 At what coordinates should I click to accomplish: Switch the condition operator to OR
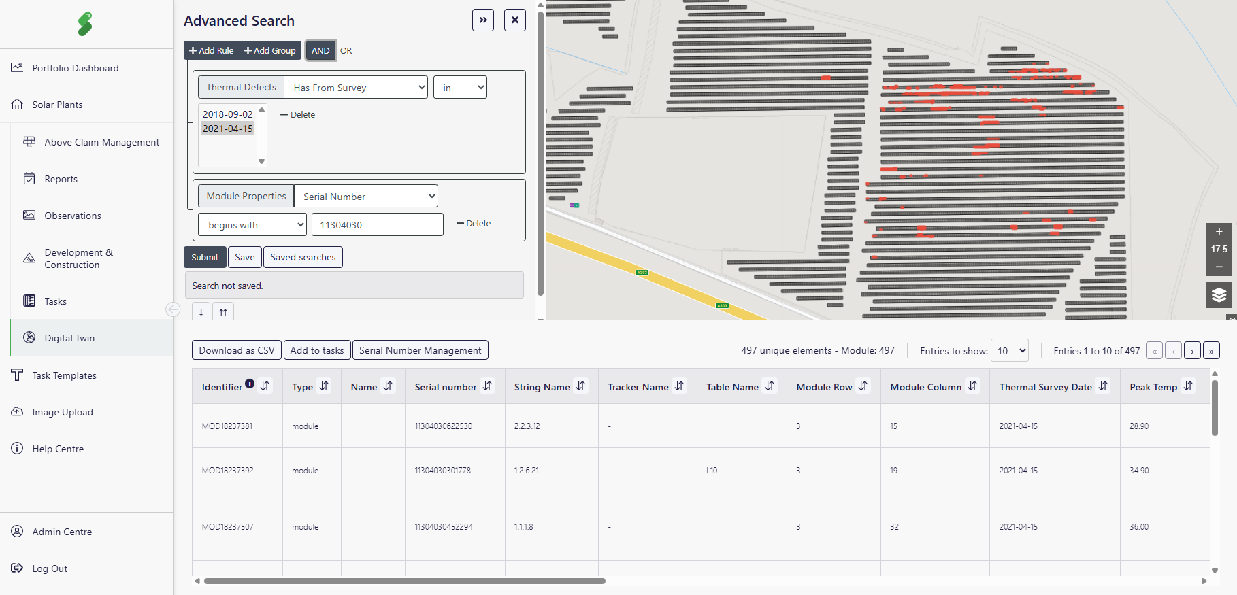pos(346,50)
